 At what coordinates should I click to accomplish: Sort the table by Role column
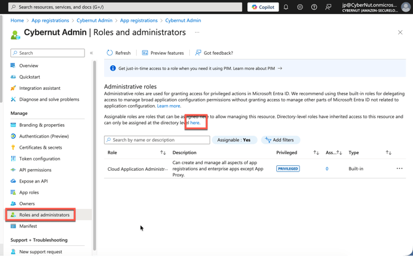click(x=163, y=152)
